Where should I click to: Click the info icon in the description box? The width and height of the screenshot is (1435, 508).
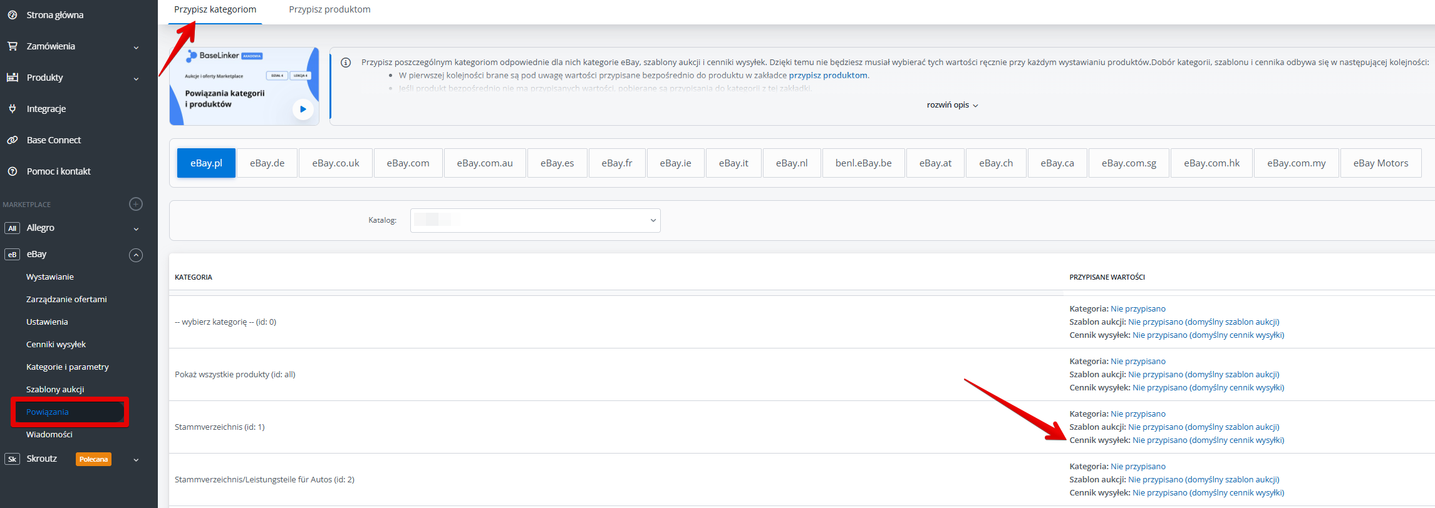coord(345,63)
